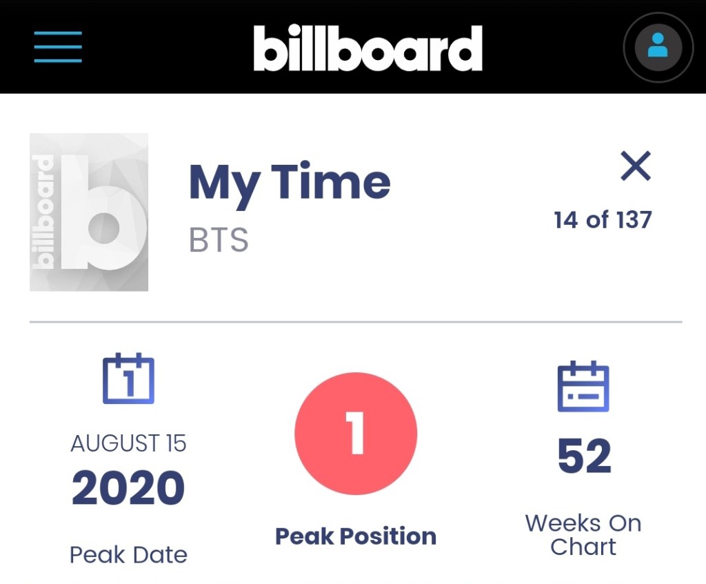Open the hamburger navigation menu
The height and width of the screenshot is (584, 706).
click(x=58, y=47)
